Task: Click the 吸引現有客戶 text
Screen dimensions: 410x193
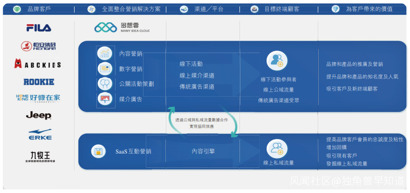Action: 342,156
